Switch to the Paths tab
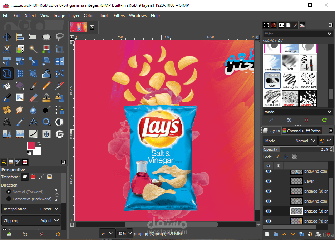The width and height of the screenshot is (335, 240). click(x=313, y=131)
